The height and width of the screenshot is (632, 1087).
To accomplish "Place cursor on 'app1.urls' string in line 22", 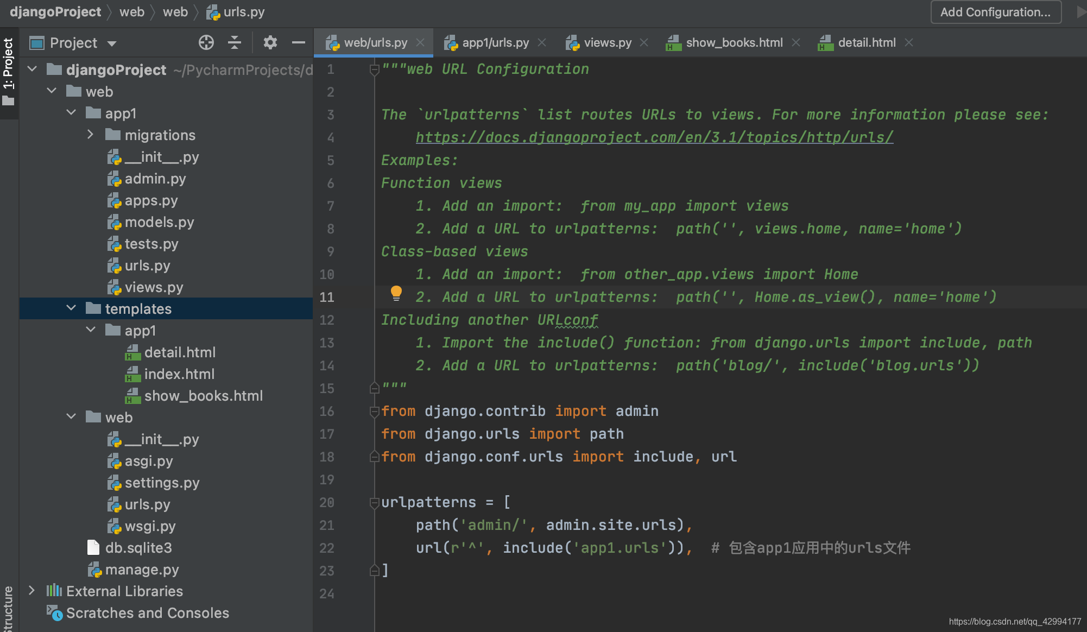I will 620,548.
